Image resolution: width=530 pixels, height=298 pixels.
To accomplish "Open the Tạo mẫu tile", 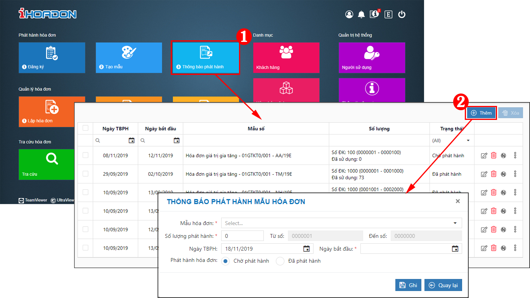I will pos(129,57).
